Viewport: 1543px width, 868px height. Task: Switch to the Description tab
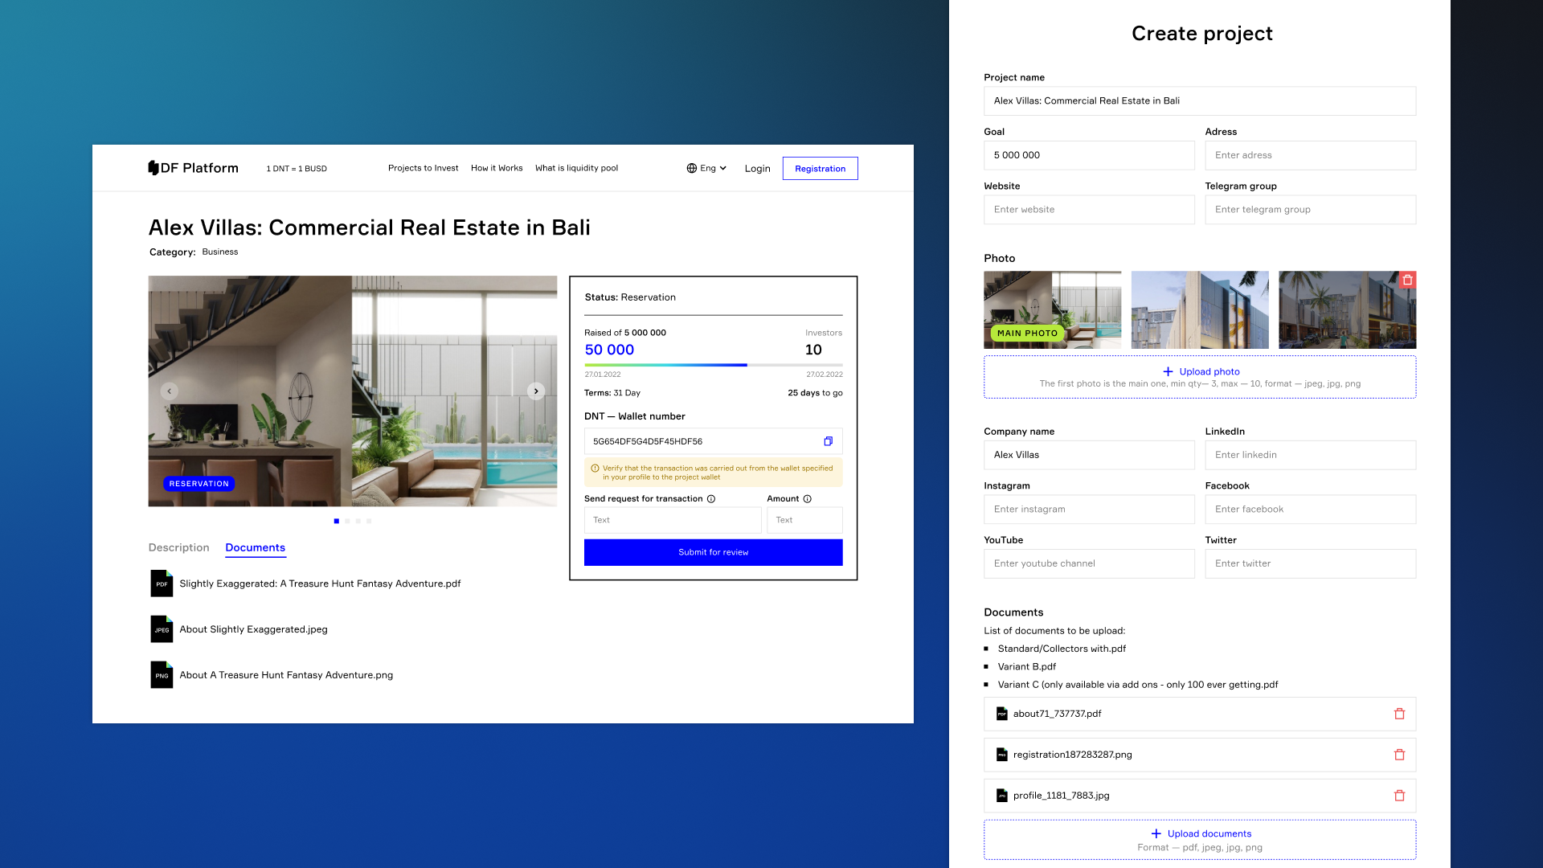click(178, 547)
